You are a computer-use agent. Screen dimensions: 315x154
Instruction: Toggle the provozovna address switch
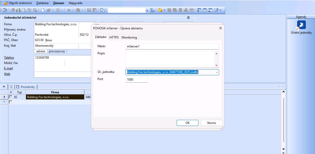pos(57,51)
